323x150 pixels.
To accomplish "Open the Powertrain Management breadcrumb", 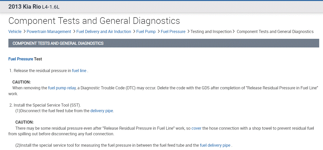I will pyautogui.click(x=49, y=31).
